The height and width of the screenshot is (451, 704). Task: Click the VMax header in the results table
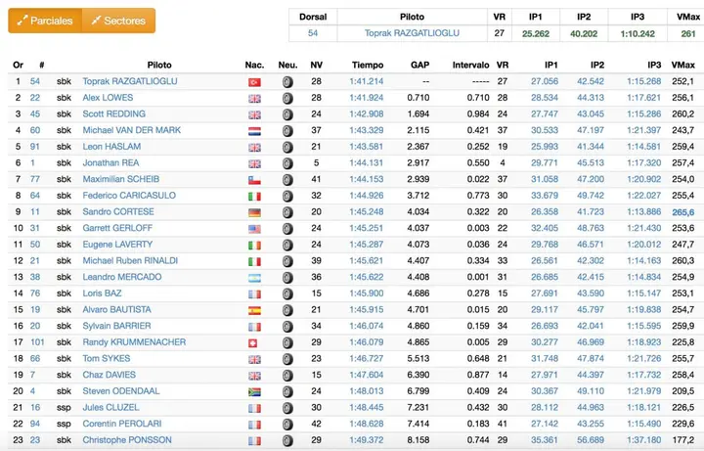(x=682, y=66)
